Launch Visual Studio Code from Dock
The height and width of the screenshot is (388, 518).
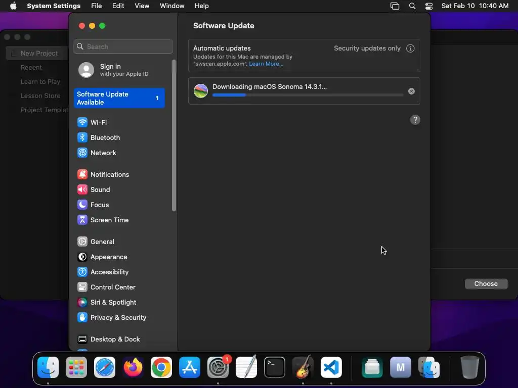click(x=331, y=367)
